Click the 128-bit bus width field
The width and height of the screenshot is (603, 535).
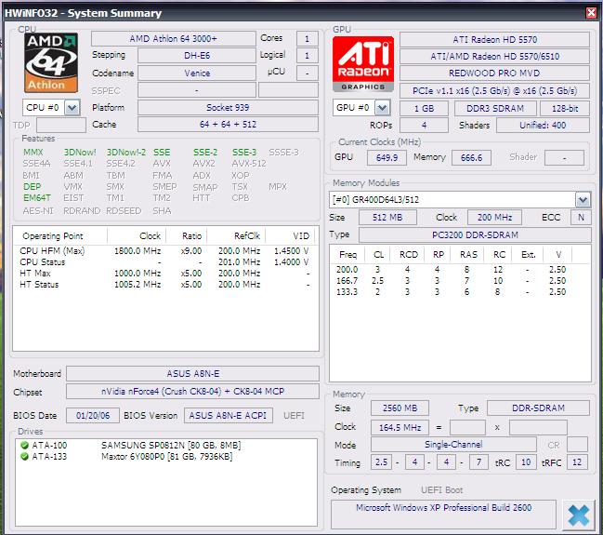(x=565, y=109)
